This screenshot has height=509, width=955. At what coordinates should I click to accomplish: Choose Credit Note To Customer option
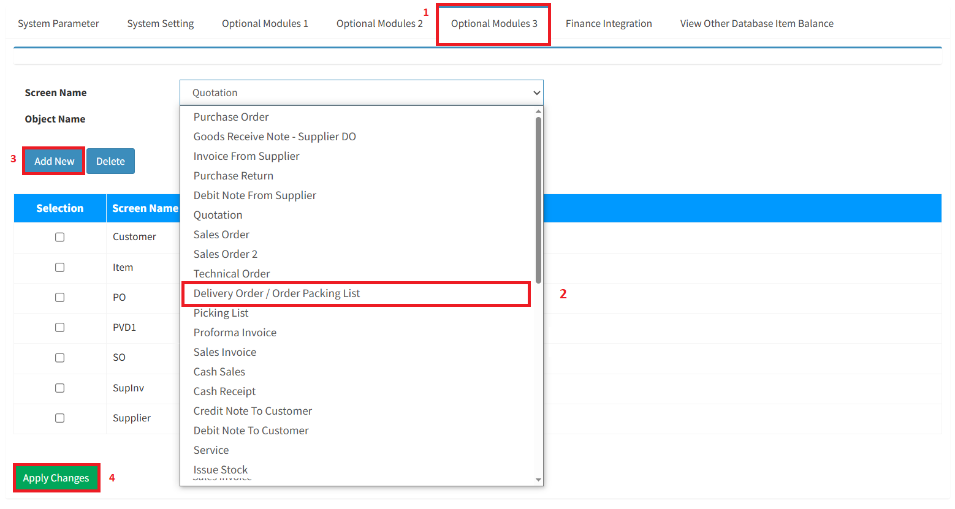(x=253, y=411)
